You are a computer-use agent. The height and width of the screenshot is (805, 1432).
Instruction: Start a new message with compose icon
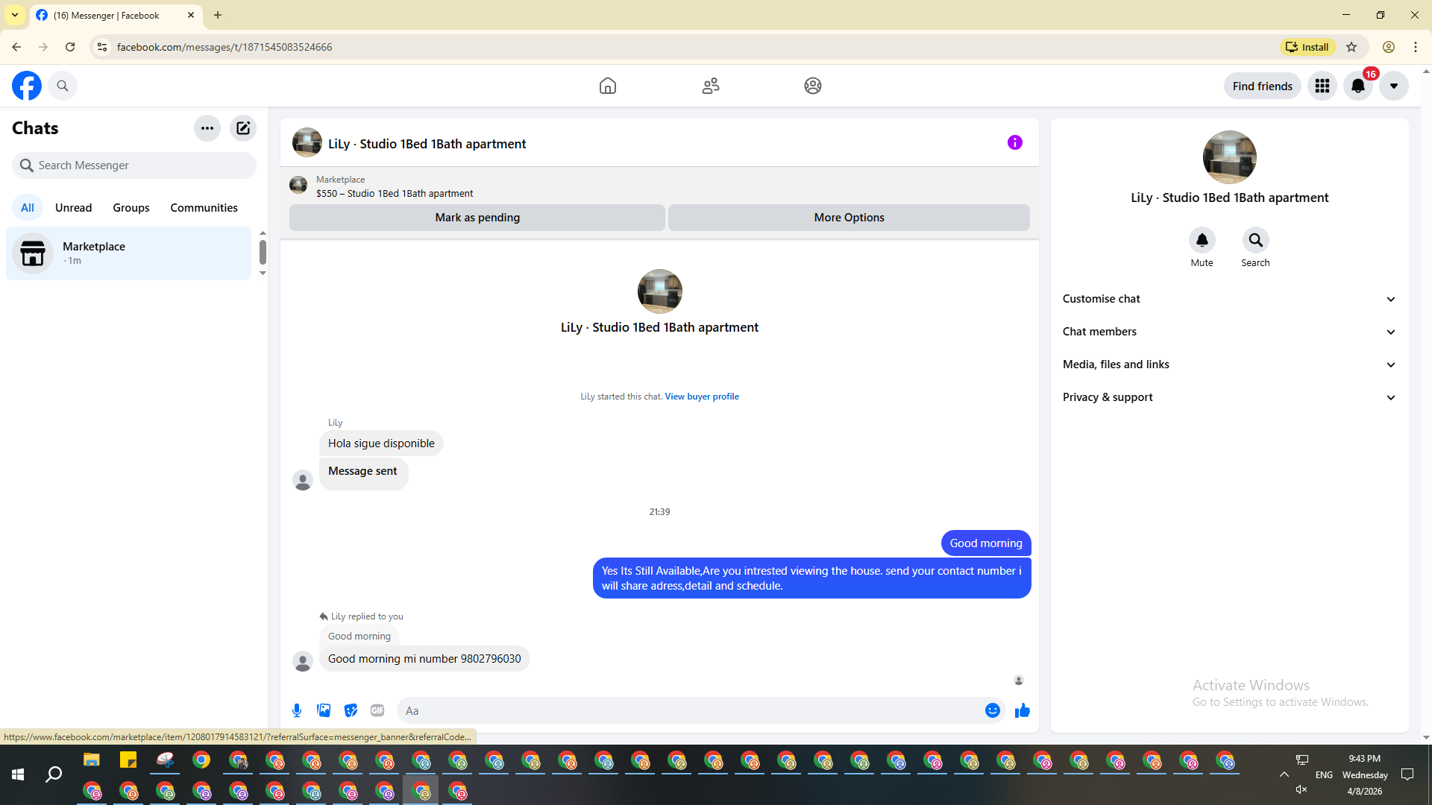[x=243, y=128]
